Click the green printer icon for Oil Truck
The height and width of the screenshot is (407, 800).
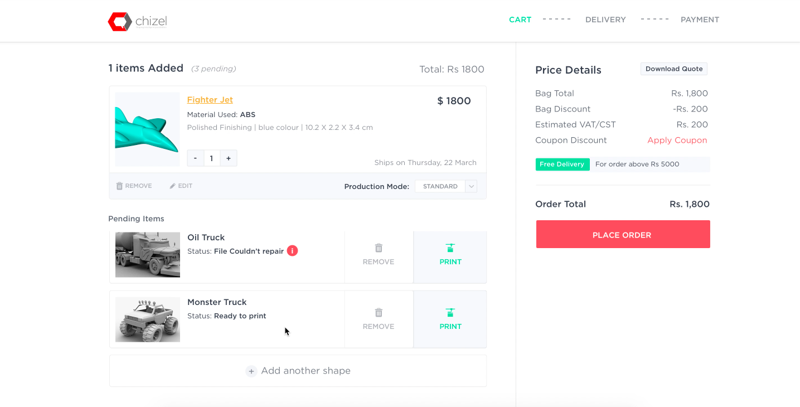[450, 248]
